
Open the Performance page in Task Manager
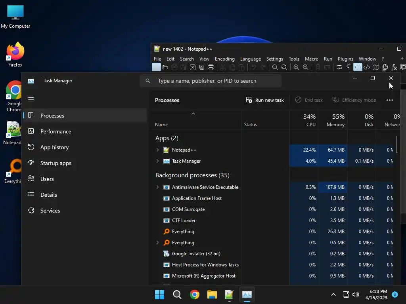pyautogui.click(x=85, y=131)
